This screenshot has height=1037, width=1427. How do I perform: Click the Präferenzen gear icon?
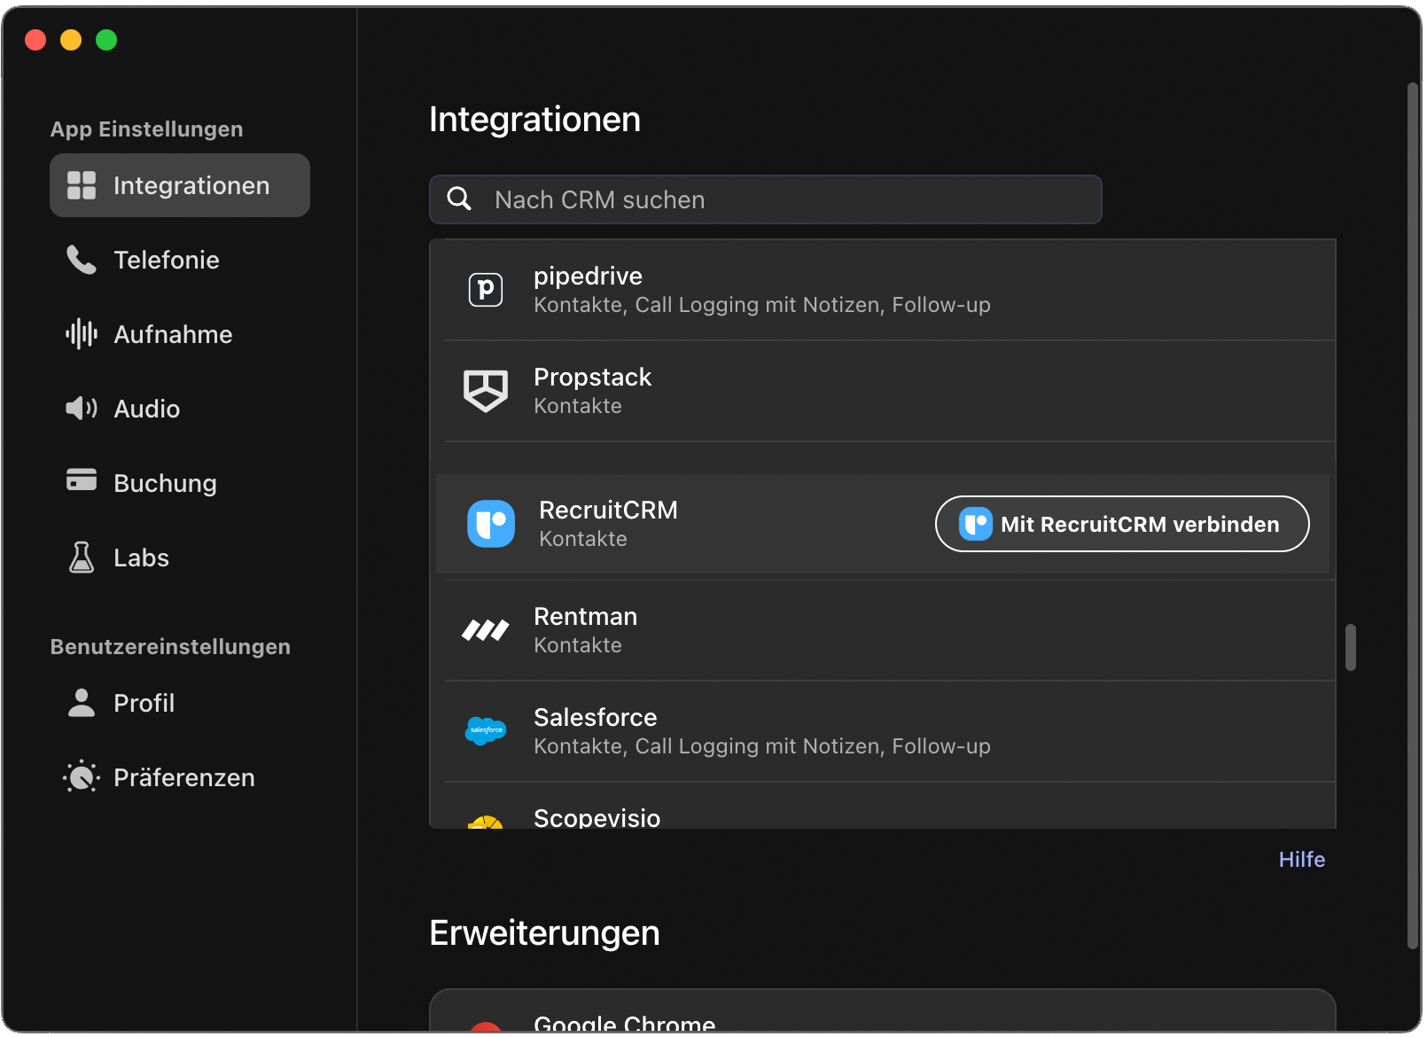pyautogui.click(x=82, y=777)
